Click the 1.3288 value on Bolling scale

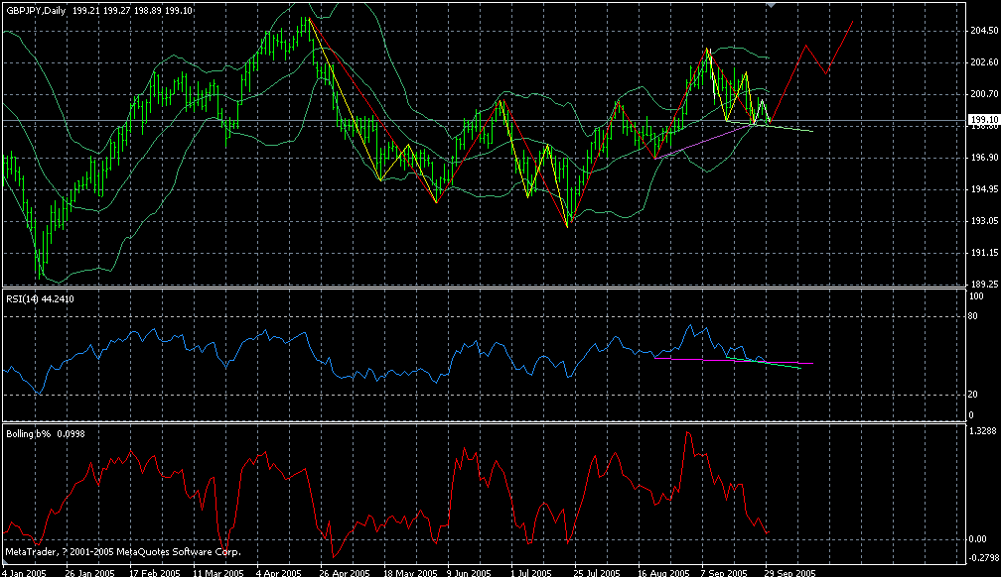pos(983,431)
